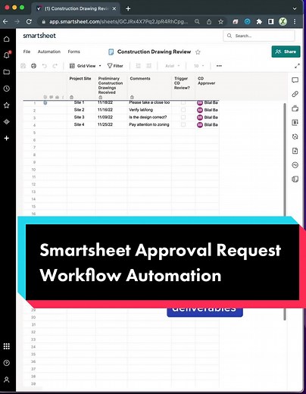Open Chrome extensions puzzle icon
The height and width of the screenshot is (394, 306).
tap(259, 22)
